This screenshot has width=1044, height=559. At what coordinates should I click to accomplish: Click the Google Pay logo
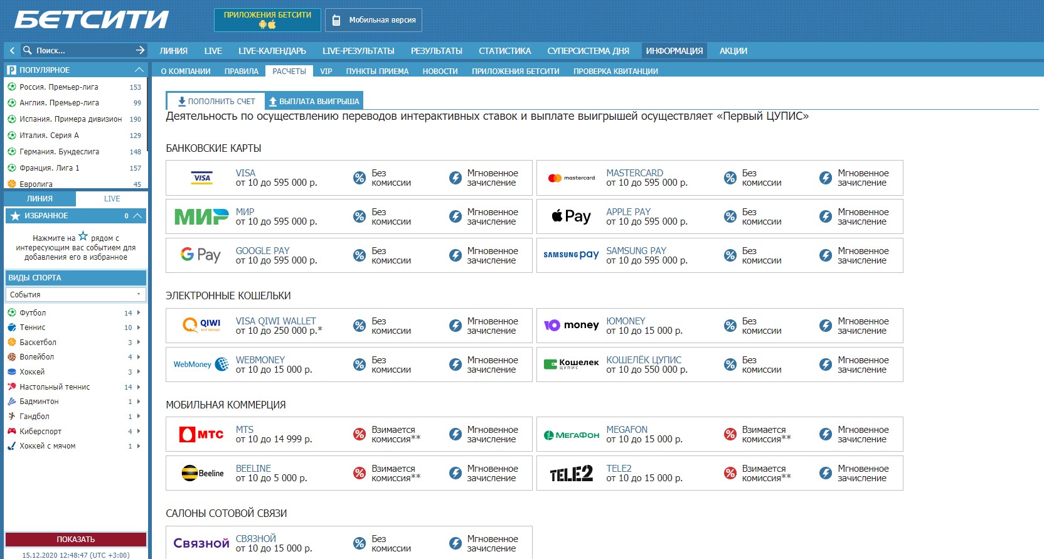tap(201, 255)
